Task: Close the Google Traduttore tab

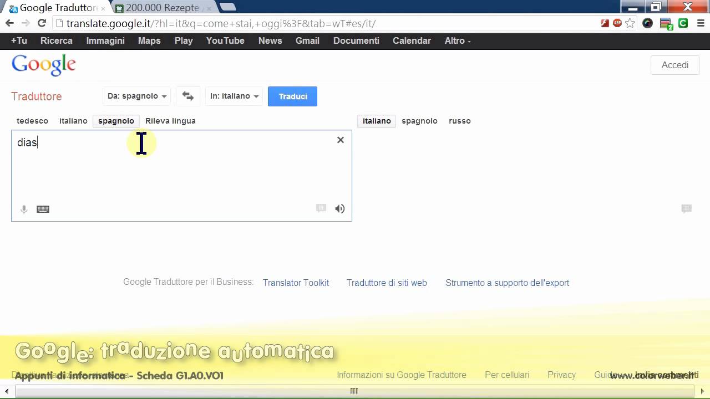Action: (103, 9)
